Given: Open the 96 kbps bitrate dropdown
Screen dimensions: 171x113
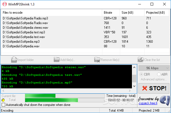Looking at the screenshot, I should tap(154, 68).
